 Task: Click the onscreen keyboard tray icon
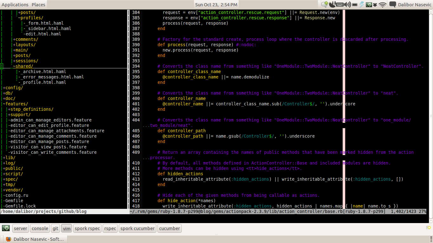(339, 4)
